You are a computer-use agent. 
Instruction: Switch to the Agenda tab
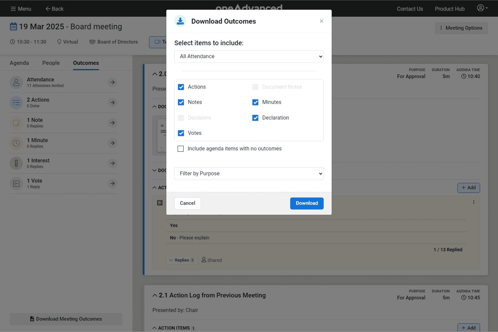pyautogui.click(x=19, y=63)
